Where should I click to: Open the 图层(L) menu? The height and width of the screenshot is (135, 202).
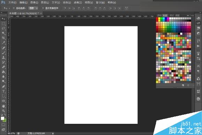(45, 2)
